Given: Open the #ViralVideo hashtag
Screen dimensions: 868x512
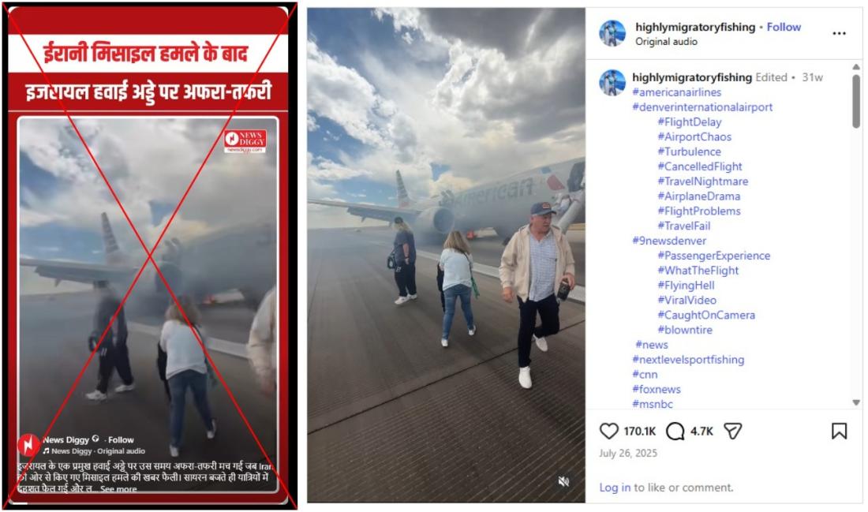Looking at the screenshot, I should 687,300.
